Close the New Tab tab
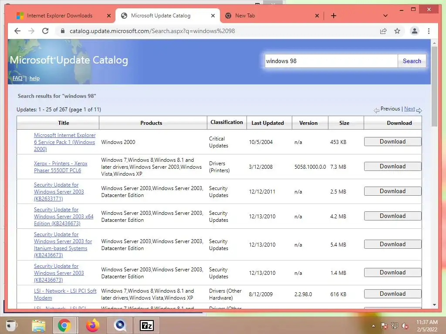The image size is (446, 334). (317, 16)
